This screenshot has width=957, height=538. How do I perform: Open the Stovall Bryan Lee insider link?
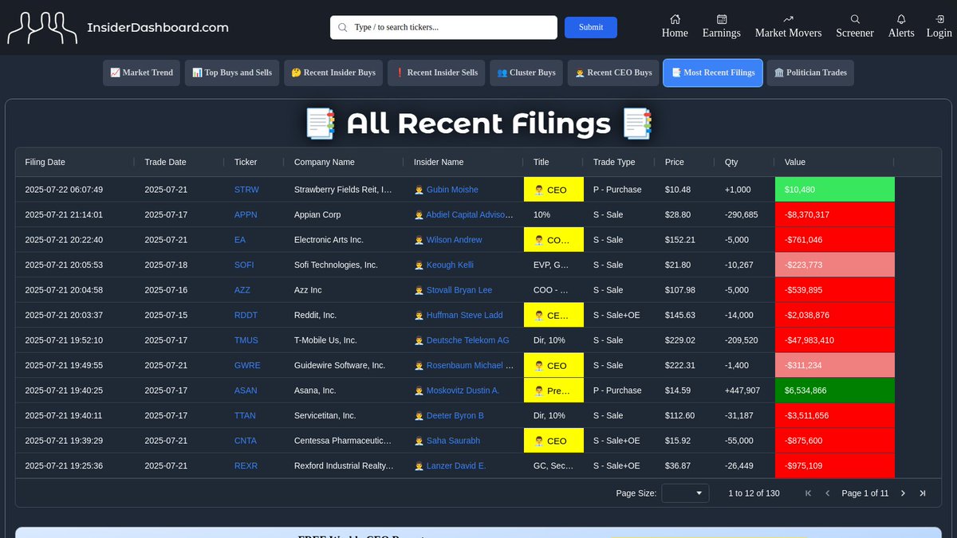(459, 290)
